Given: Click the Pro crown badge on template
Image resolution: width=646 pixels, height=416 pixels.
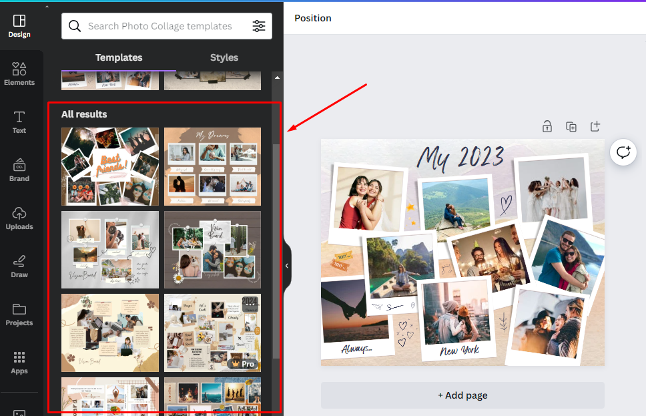Looking at the screenshot, I should pyautogui.click(x=243, y=364).
